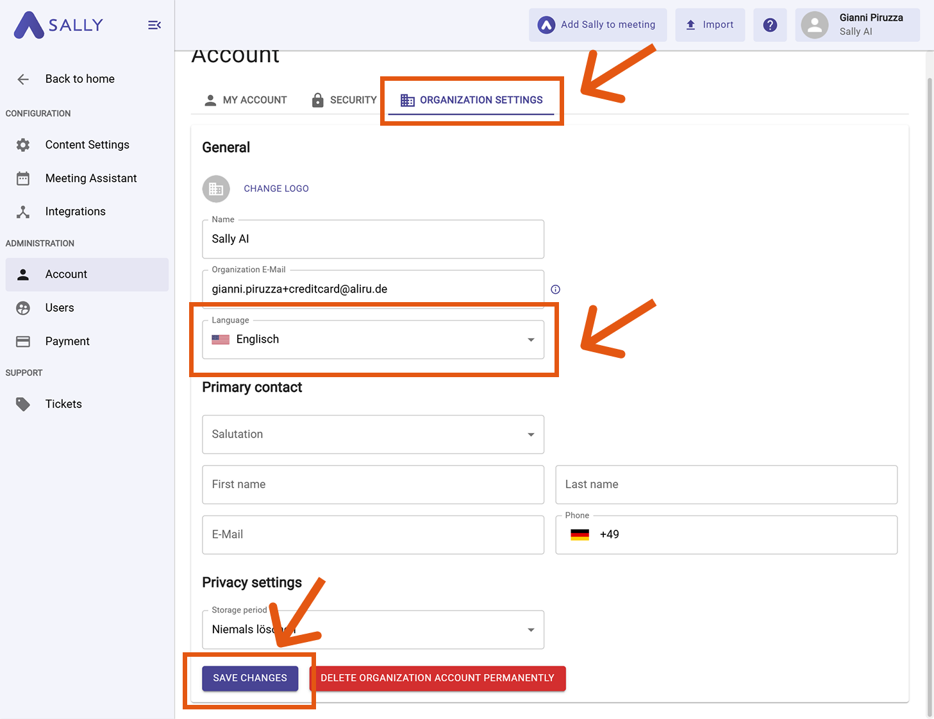Image resolution: width=934 pixels, height=719 pixels.
Task: Click the Account person icon in sidebar
Action: (x=23, y=275)
